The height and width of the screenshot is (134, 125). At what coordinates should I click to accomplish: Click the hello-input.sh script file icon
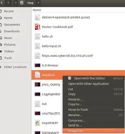tap(38, 46)
